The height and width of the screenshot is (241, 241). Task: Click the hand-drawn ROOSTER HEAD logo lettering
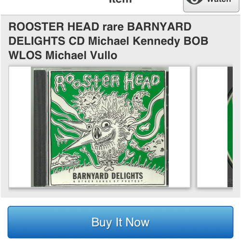tap(108, 82)
